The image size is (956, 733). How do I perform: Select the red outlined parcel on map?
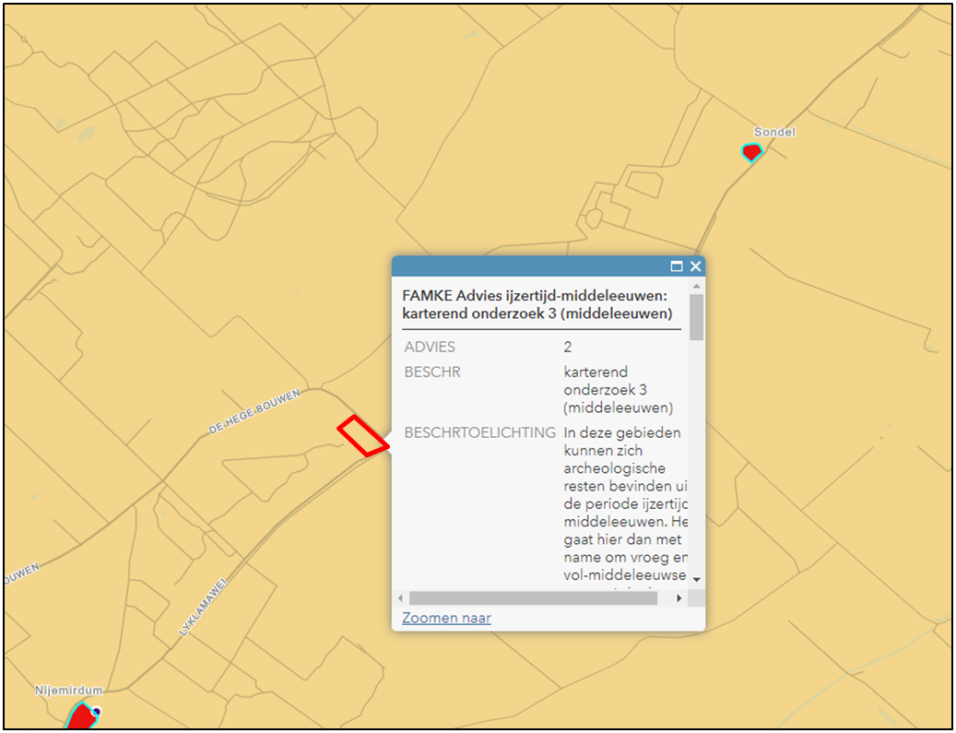[363, 436]
